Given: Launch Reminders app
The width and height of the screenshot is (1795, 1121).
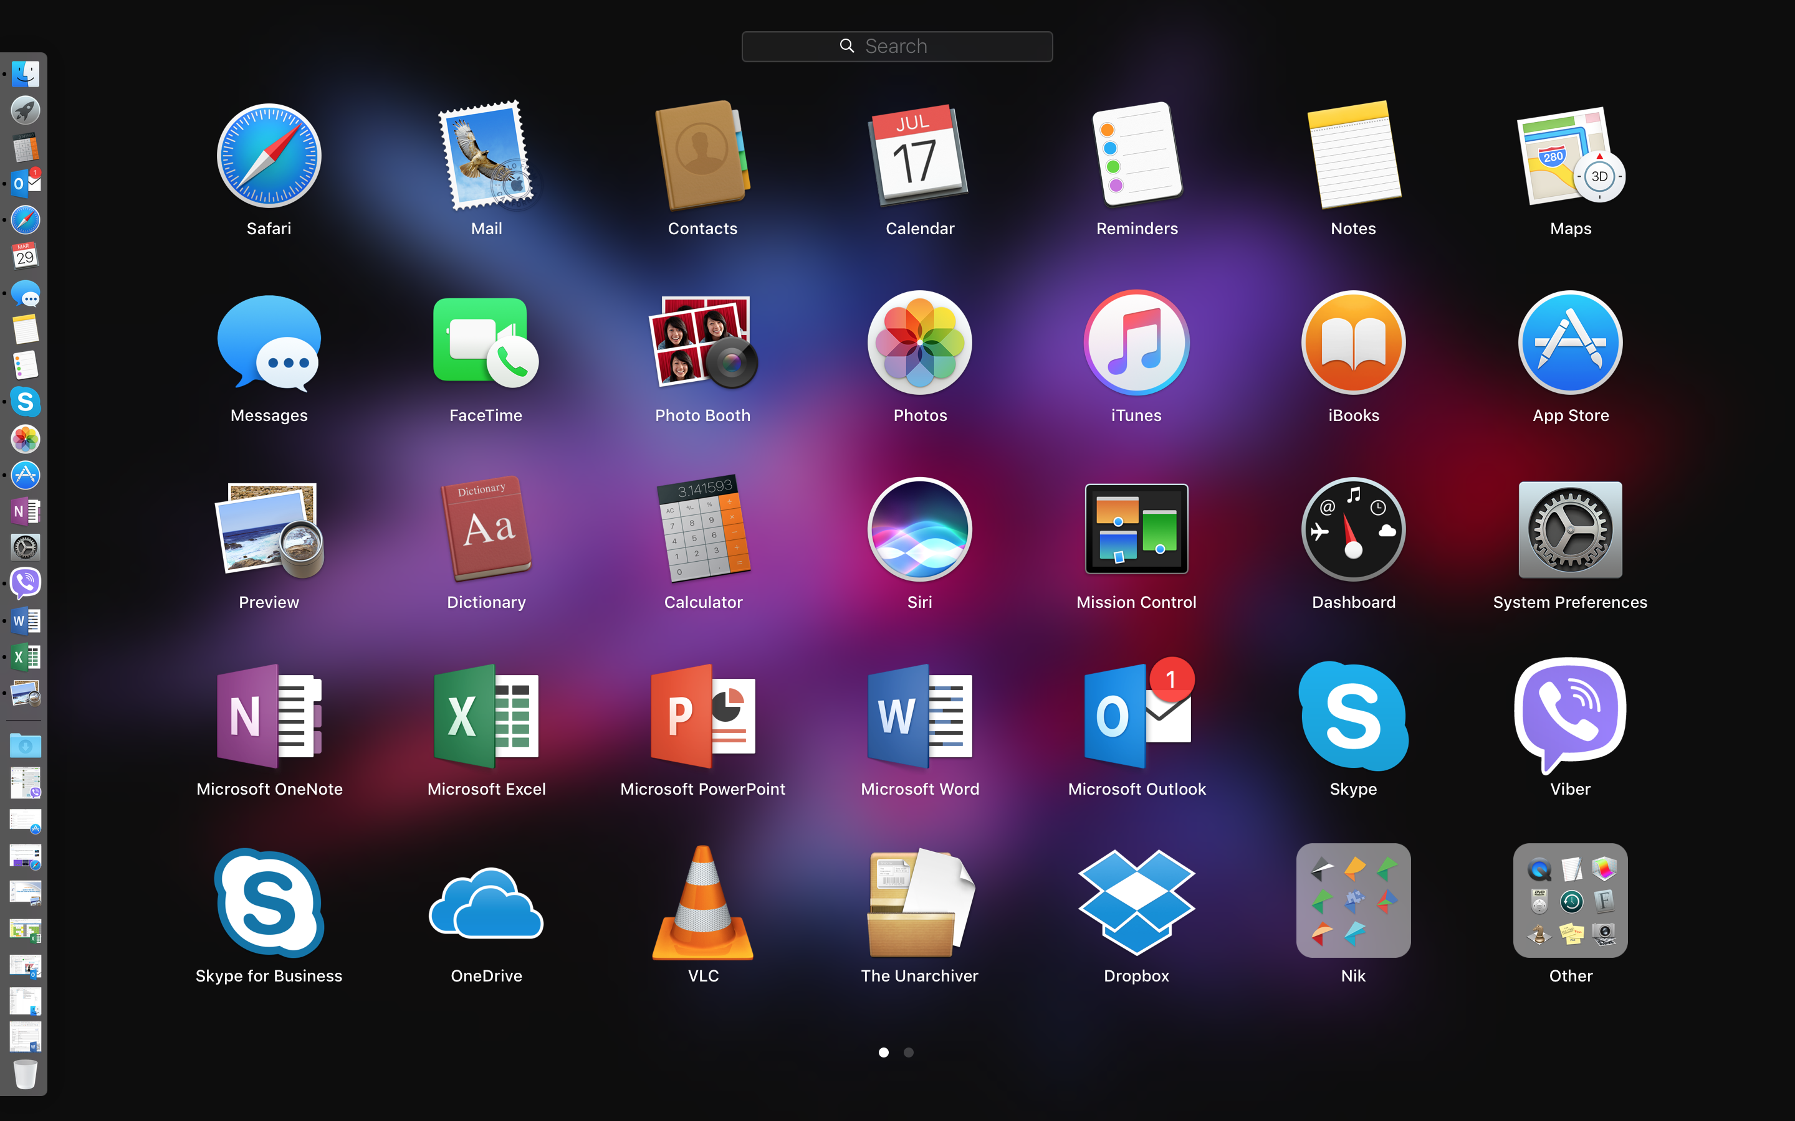Looking at the screenshot, I should (1136, 154).
